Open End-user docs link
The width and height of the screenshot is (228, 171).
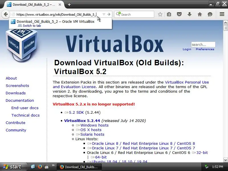25,108
